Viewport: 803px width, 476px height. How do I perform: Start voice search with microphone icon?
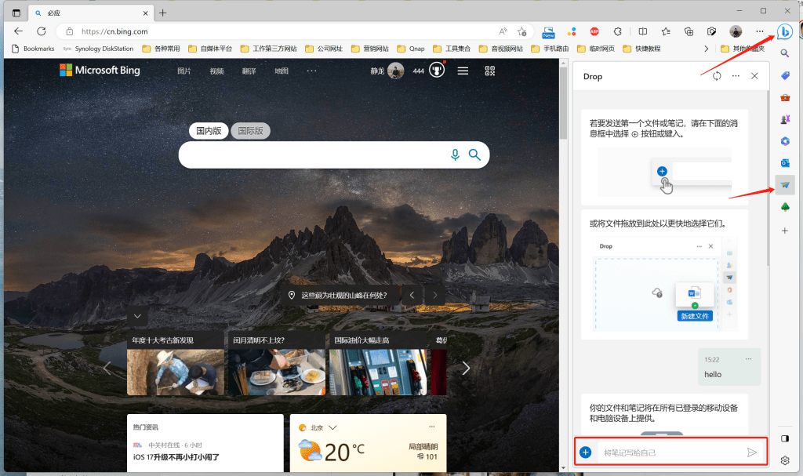point(455,154)
